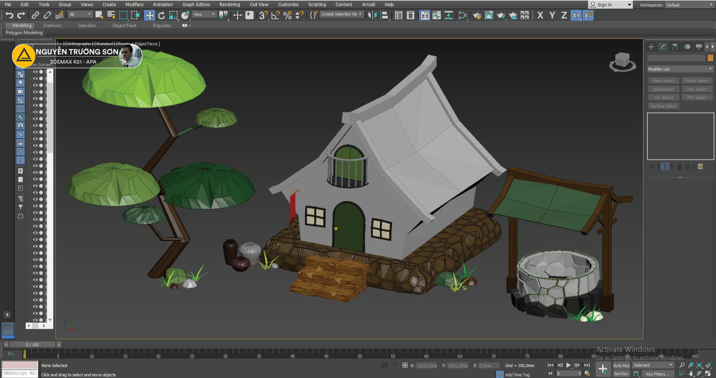
Task: Toggle the XY axis constraint
Action: point(576,15)
